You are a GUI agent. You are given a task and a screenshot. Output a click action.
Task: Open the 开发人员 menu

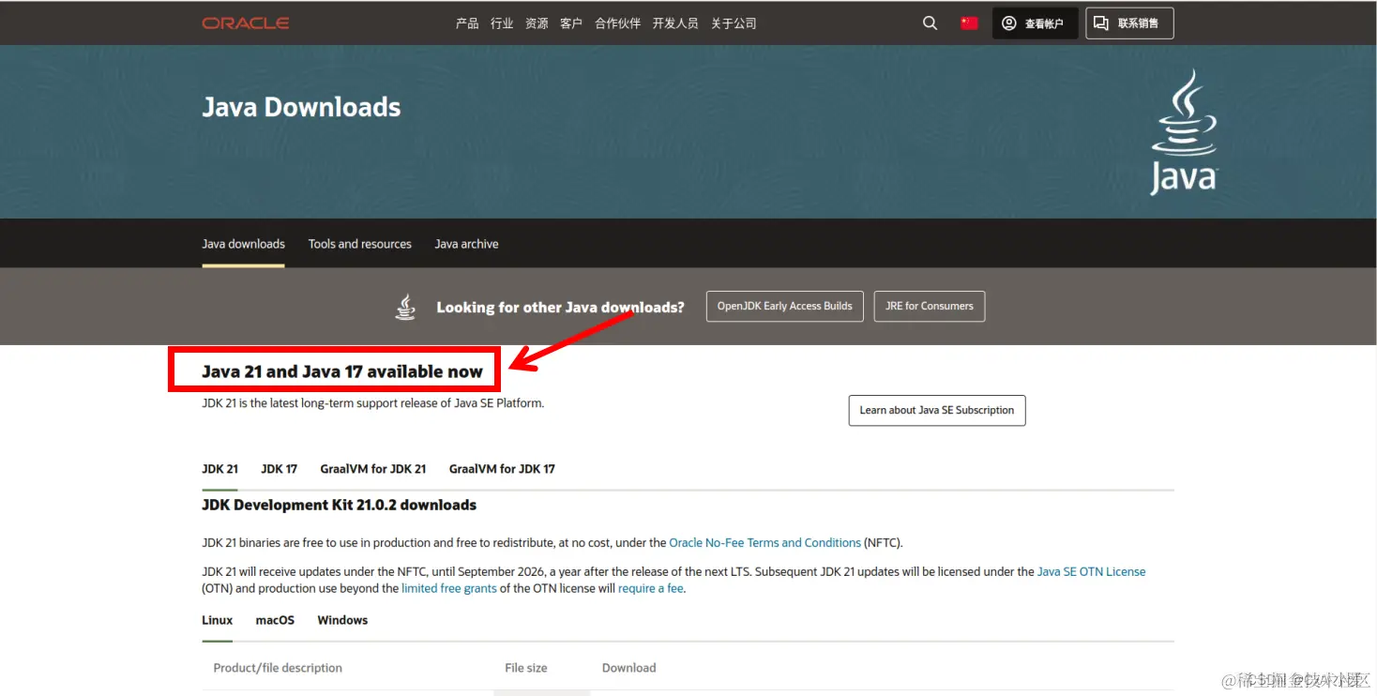click(675, 23)
